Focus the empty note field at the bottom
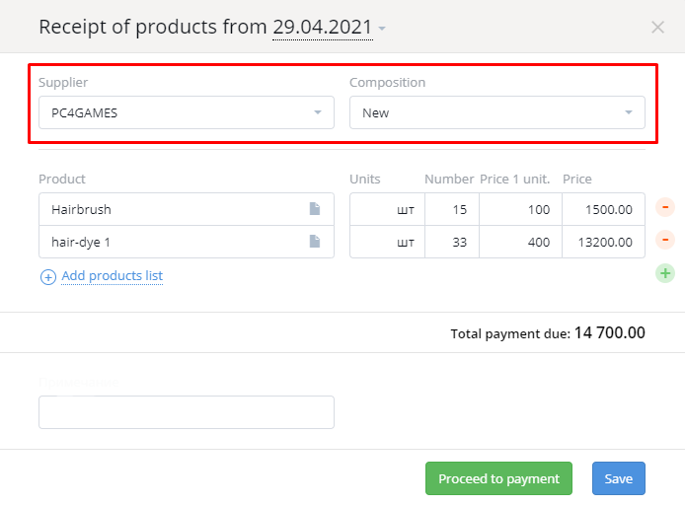This screenshot has width=685, height=506. (187, 412)
